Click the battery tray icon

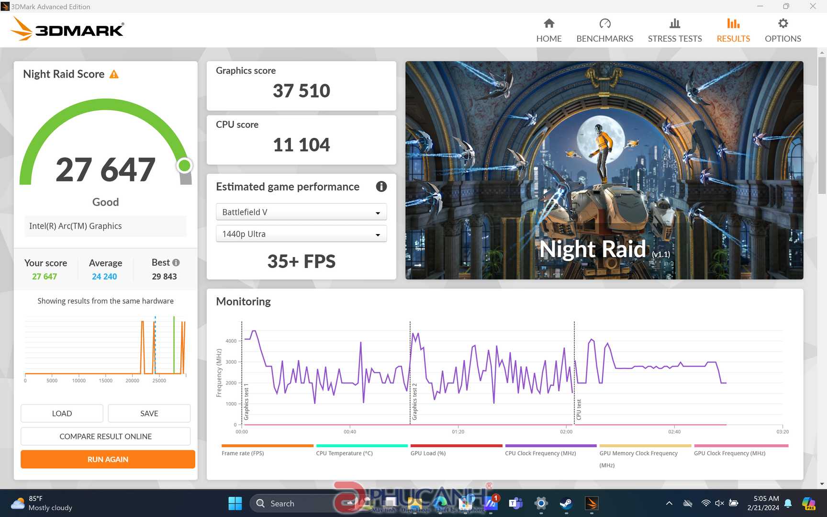coord(733,503)
